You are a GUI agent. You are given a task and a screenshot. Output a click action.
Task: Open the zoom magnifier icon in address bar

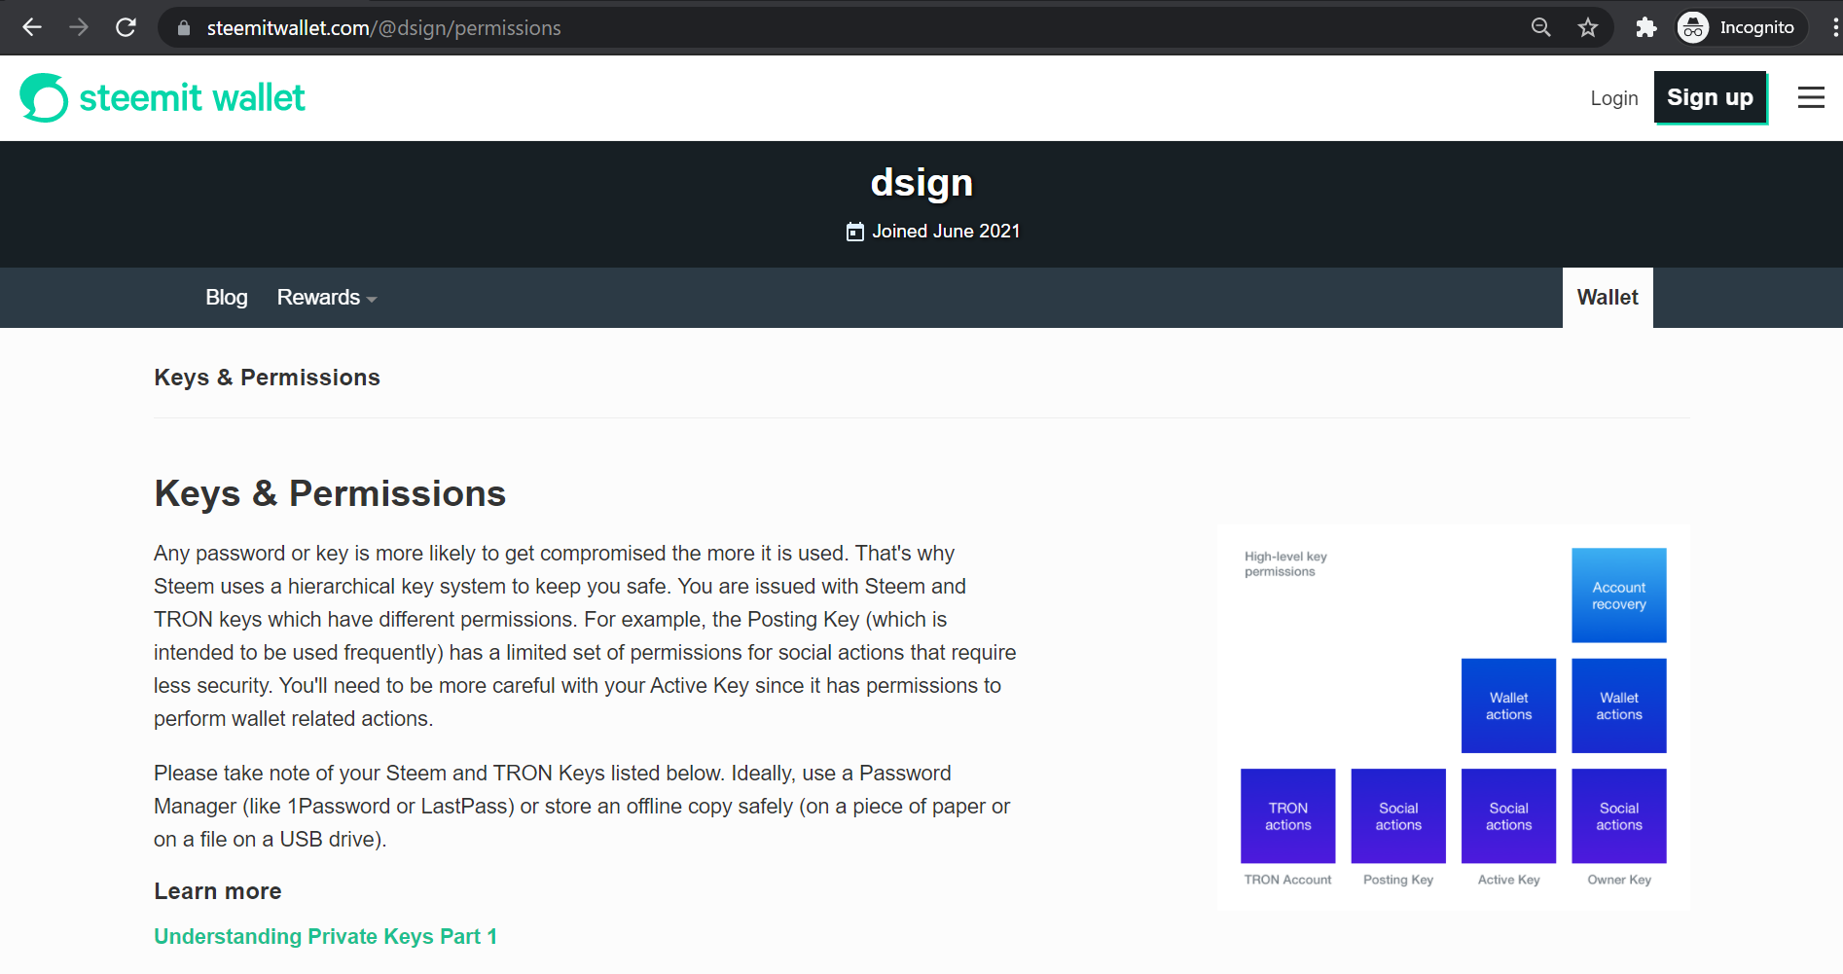(1540, 27)
